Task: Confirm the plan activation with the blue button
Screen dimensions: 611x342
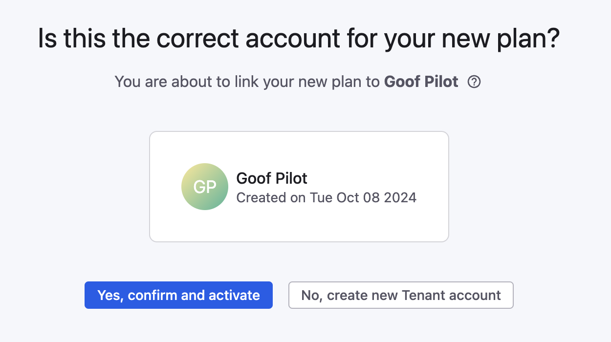Action: pos(178,295)
